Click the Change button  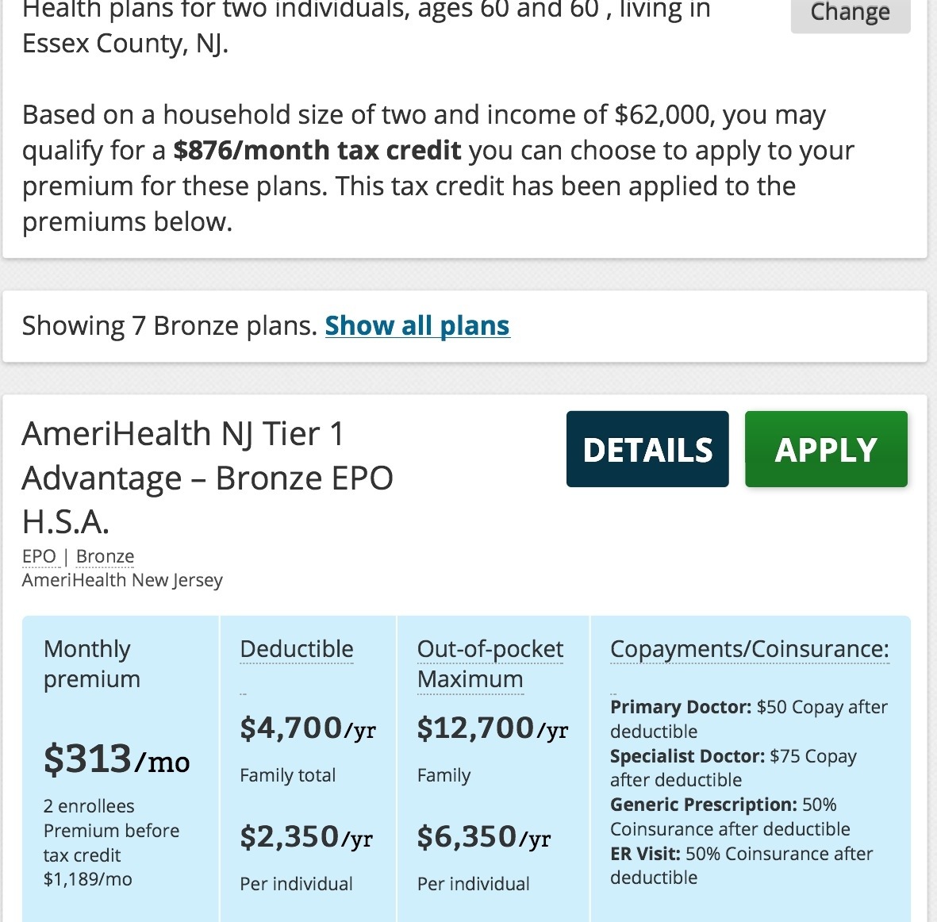pos(850,13)
